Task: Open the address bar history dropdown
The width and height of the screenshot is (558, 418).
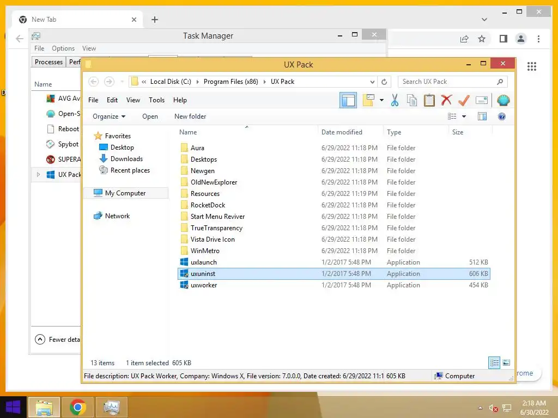Action: click(x=372, y=82)
